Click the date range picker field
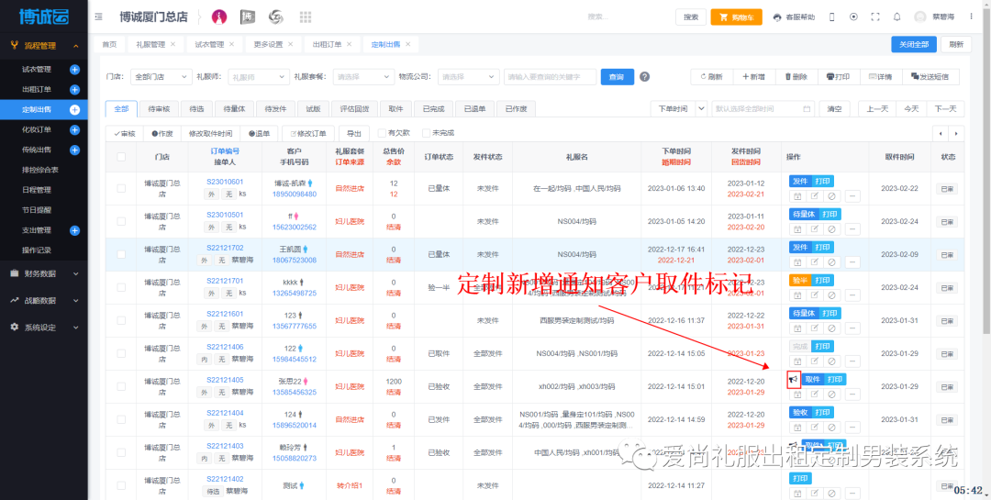Image resolution: width=991 pixels, height=500 pixels. coord(763,109)
